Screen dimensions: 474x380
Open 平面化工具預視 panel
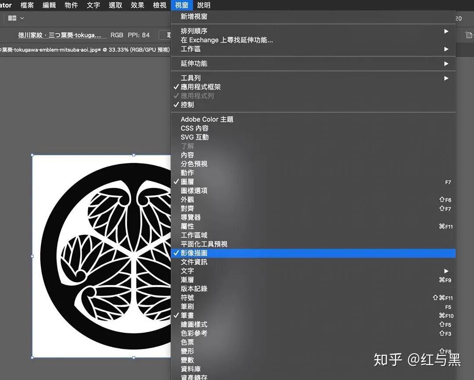313,244
